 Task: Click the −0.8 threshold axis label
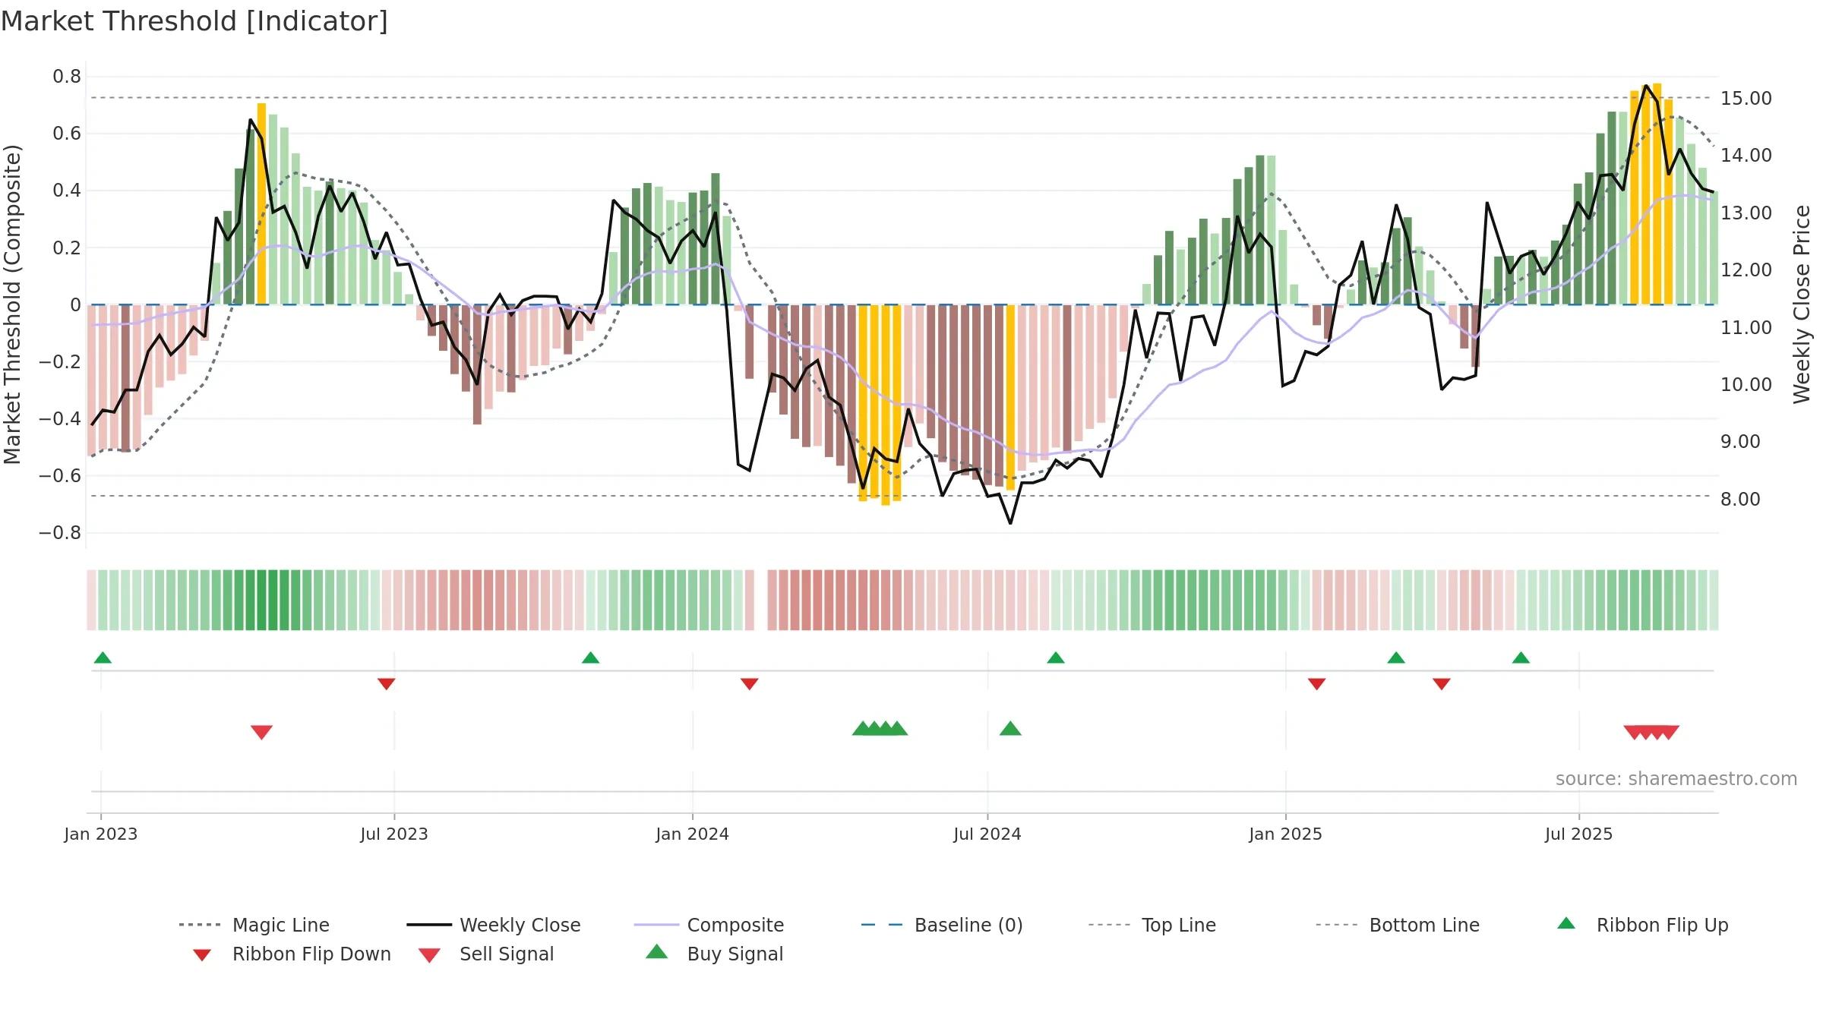[x=60, y=532]
